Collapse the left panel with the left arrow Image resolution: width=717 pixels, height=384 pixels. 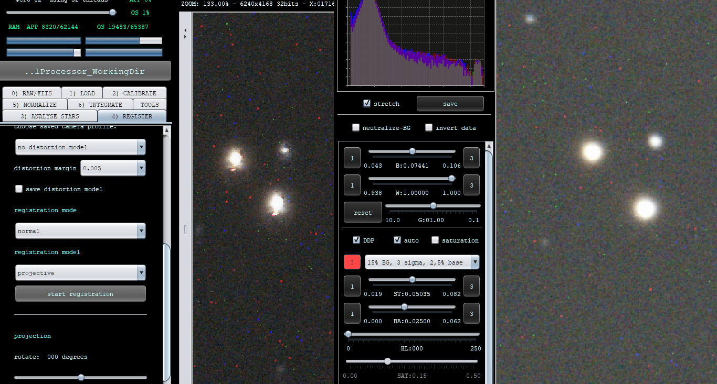(185, 31)
